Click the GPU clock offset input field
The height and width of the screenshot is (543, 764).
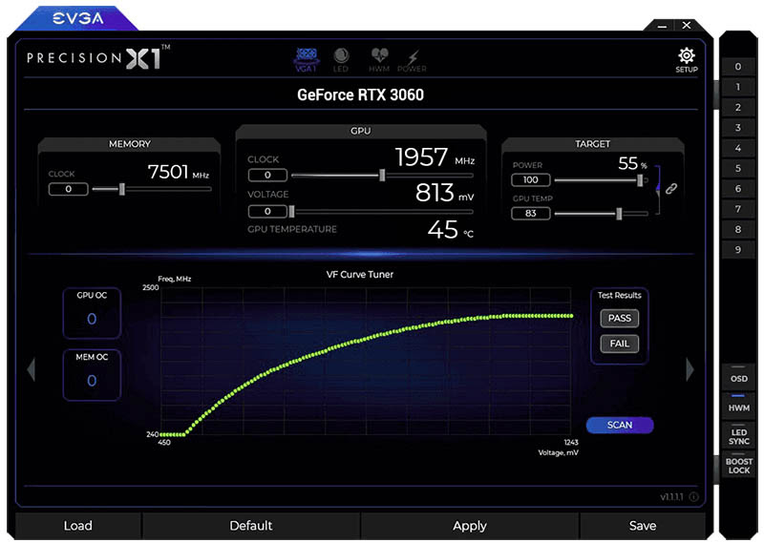pyautogui.click(x=267, y=175)
